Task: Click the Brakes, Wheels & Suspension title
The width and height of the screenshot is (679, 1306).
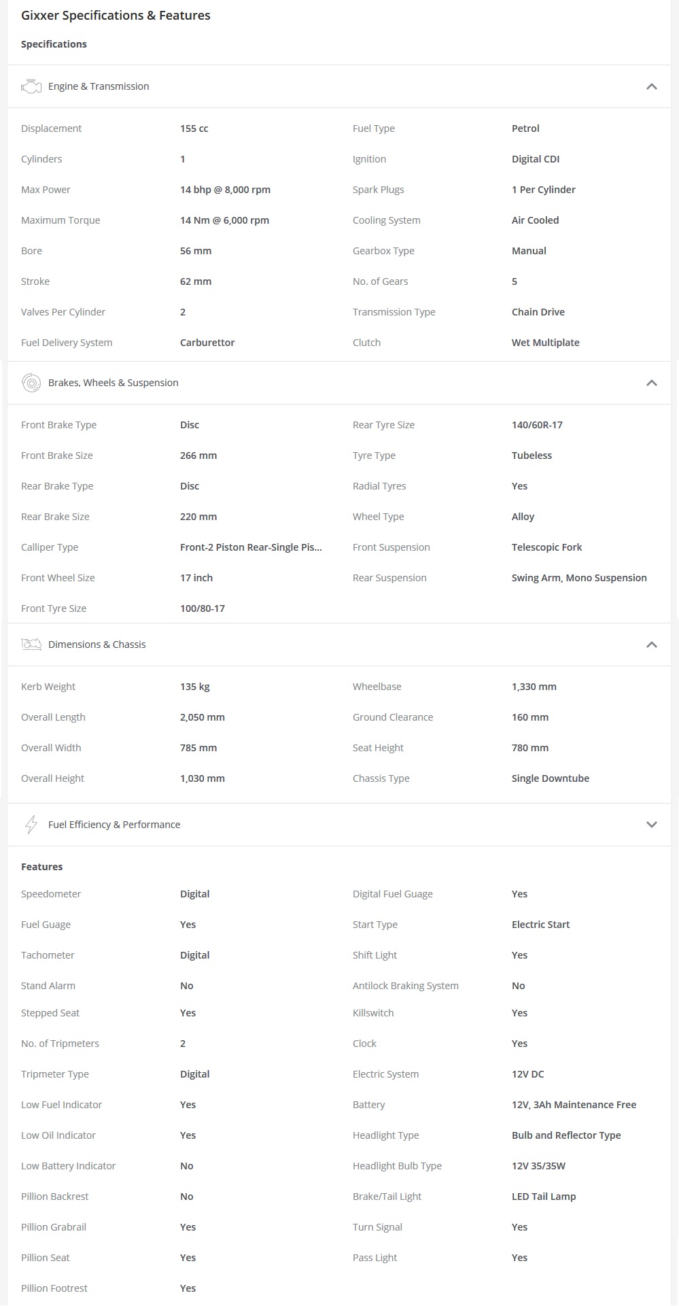Action: point(114,383)
